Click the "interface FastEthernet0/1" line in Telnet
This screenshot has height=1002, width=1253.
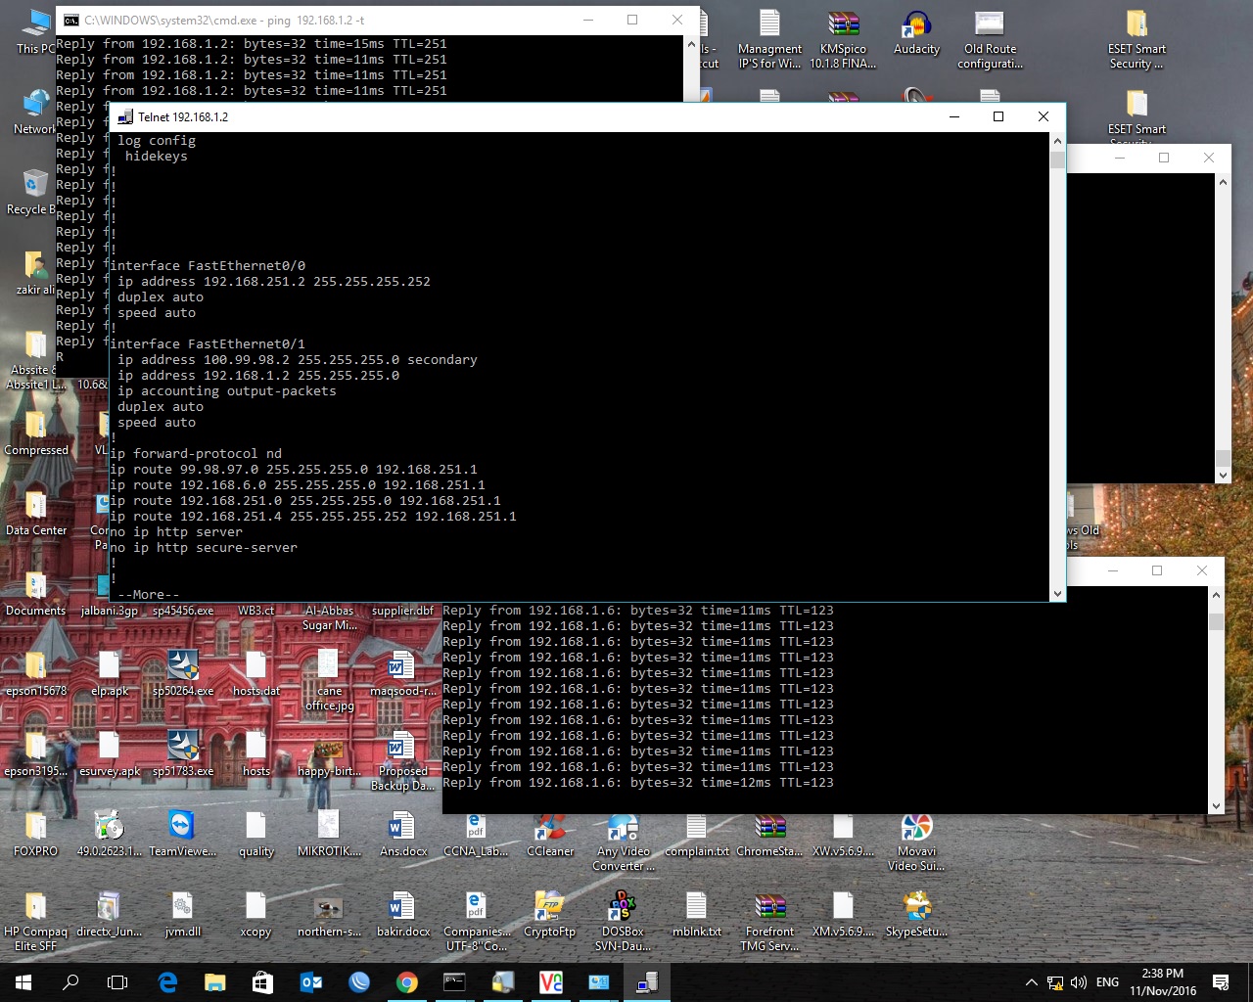tap(208, 344)
